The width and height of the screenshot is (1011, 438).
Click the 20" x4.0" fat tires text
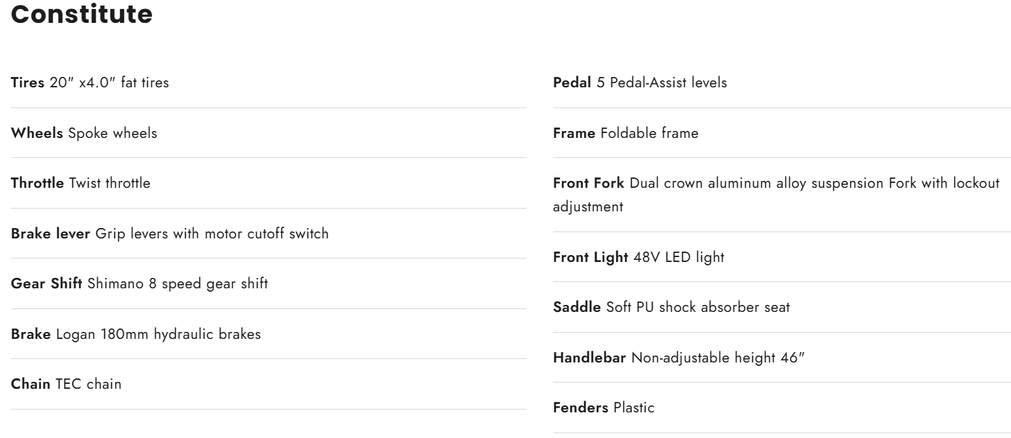(110, 82)
